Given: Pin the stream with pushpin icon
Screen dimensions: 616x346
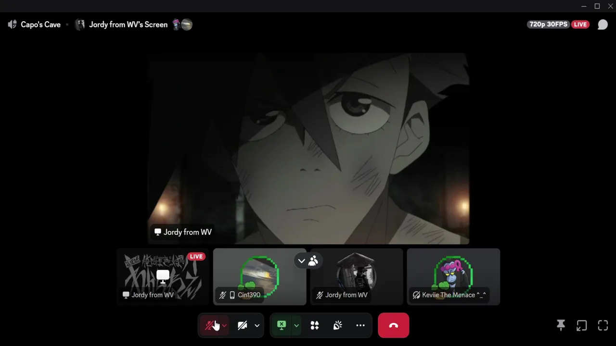Looking at the screenshot, I should (561, 325).
